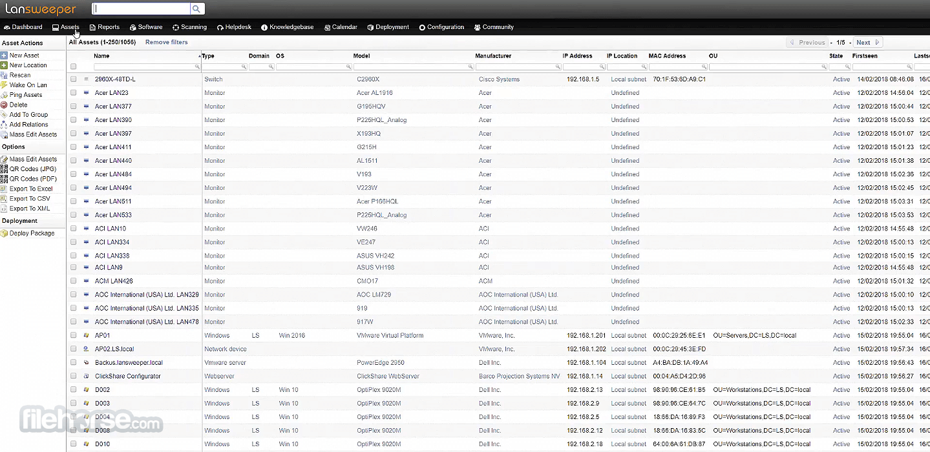Sort by the IP Address column header
This screenshot has width=930, height=452.
click(577, 56)
